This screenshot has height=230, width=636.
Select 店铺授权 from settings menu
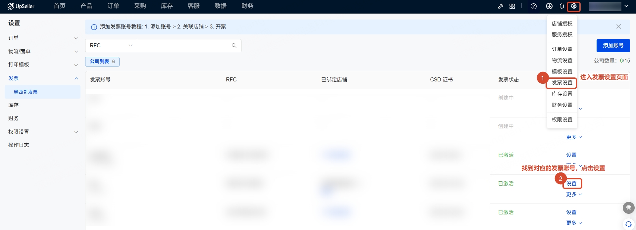pos(562,23)
